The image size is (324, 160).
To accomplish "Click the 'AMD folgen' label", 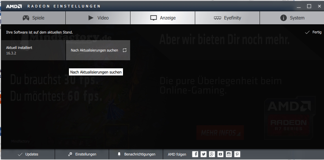I will click(x=177, y=154).
